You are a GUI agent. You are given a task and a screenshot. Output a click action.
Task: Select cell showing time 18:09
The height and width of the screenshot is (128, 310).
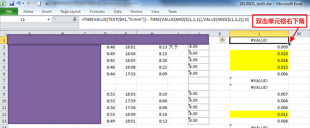coord(126,114)
